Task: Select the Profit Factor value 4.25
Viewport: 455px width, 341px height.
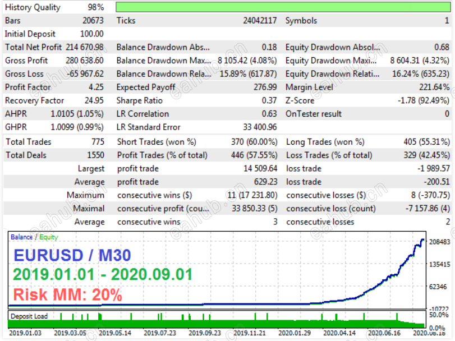Action: point(96,87)
